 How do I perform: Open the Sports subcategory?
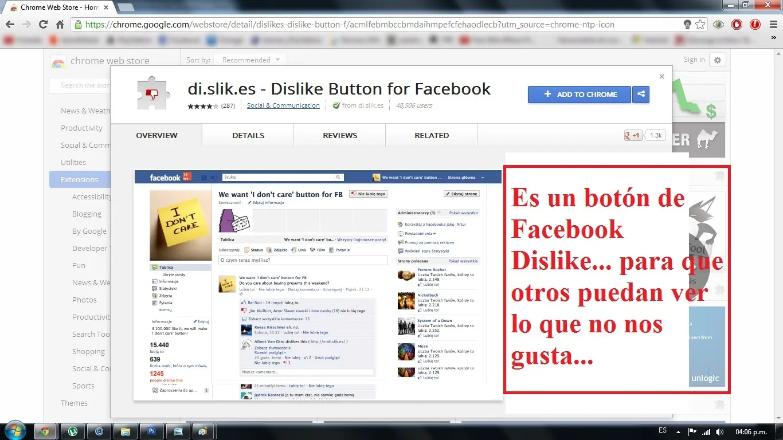[83, 386]
